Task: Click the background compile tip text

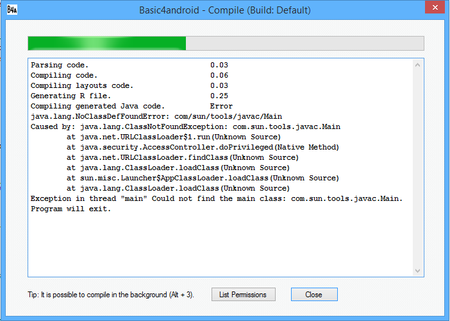Action: pyautogui.click(x=111, y=295)
